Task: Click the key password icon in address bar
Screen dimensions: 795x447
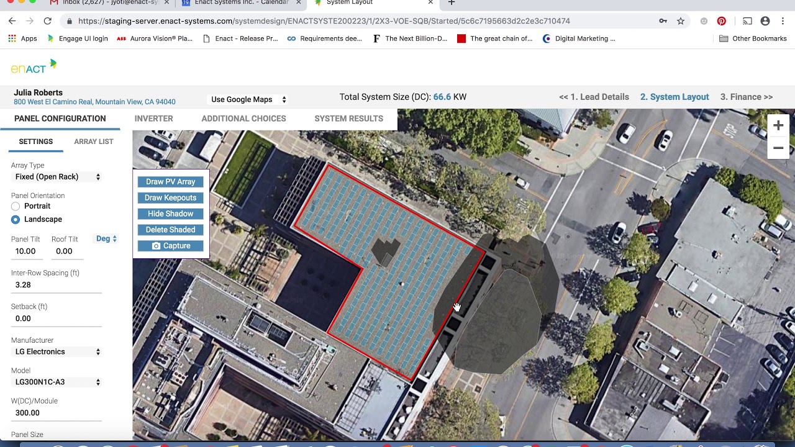Action: (x=663, y=21)
